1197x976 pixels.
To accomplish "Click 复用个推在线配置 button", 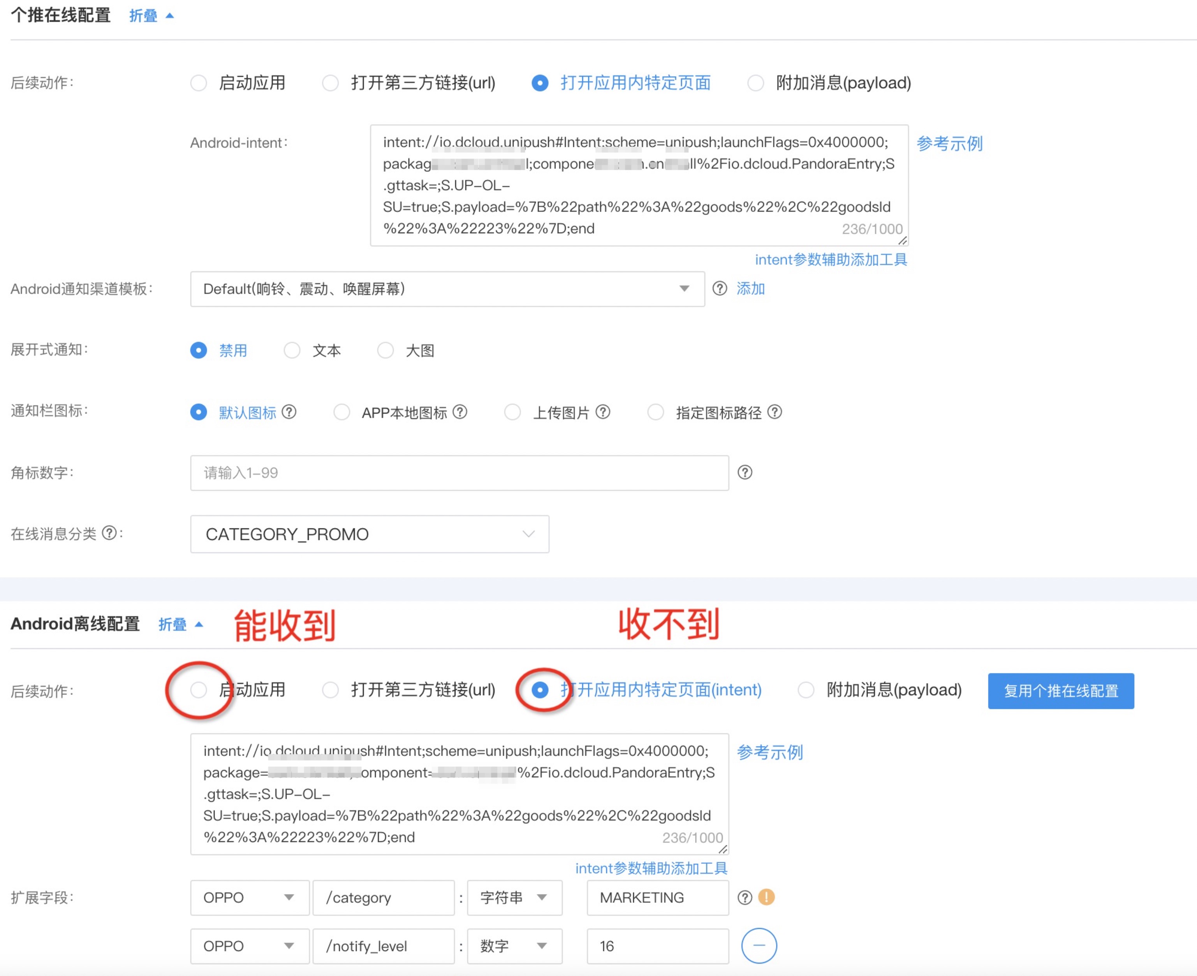I will click(1060, 691).
